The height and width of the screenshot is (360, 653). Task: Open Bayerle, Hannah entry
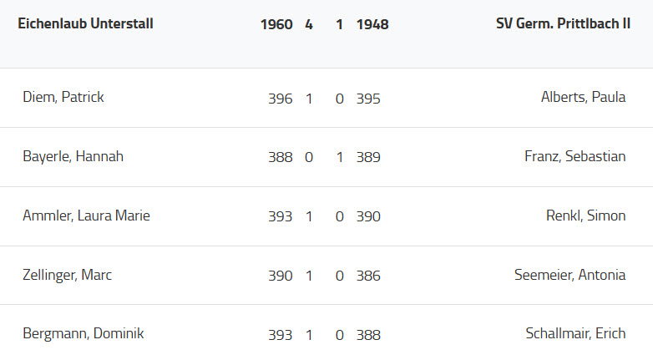point(73,157)
